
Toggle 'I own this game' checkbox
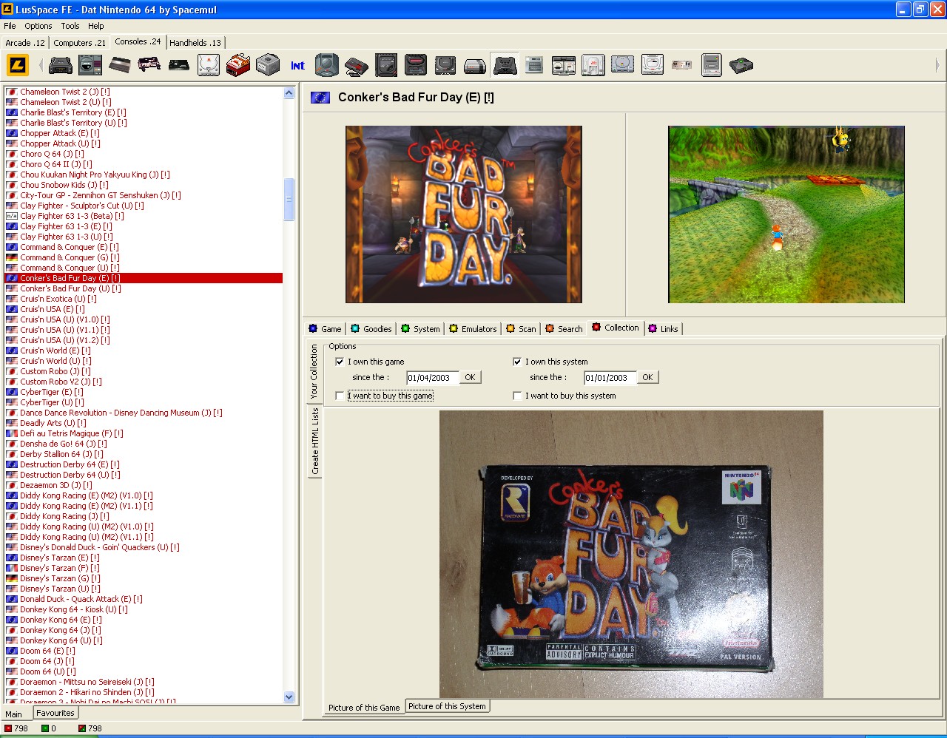[340, 362]
